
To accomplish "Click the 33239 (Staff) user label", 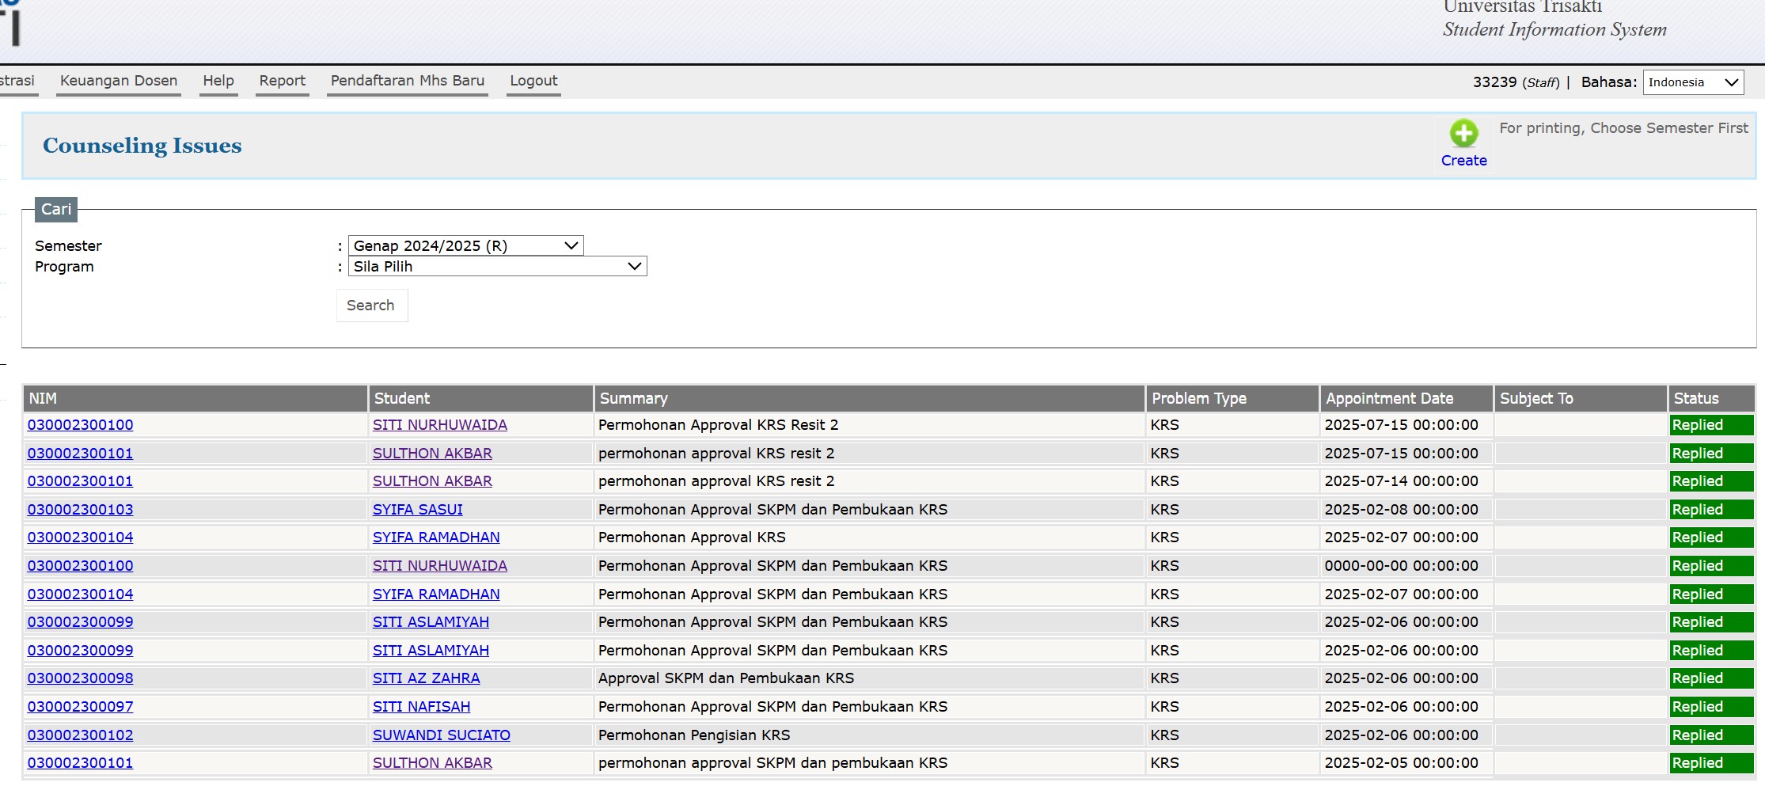I will (x=1516, y=82).
